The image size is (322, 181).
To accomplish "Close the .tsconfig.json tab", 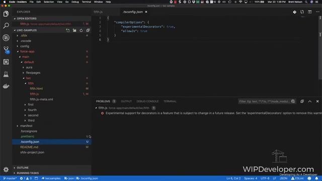I will click(x=146, y=12).
